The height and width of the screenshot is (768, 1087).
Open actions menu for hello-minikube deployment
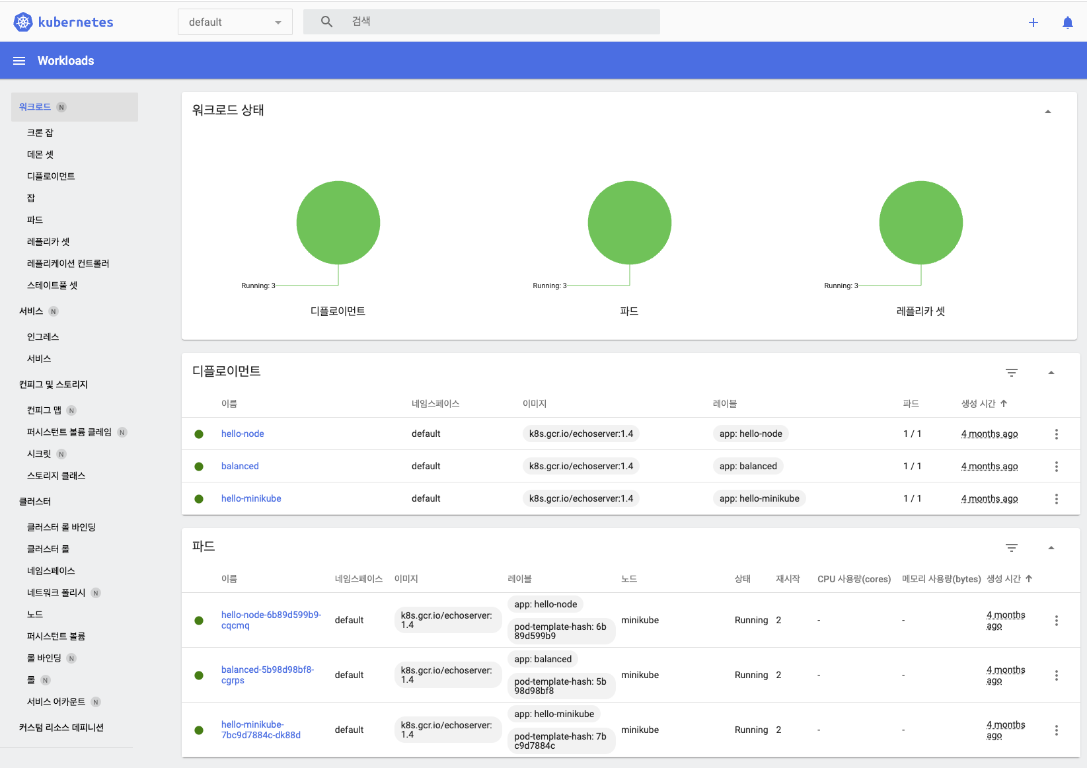pyautogui.click(x=1057, y=499)
